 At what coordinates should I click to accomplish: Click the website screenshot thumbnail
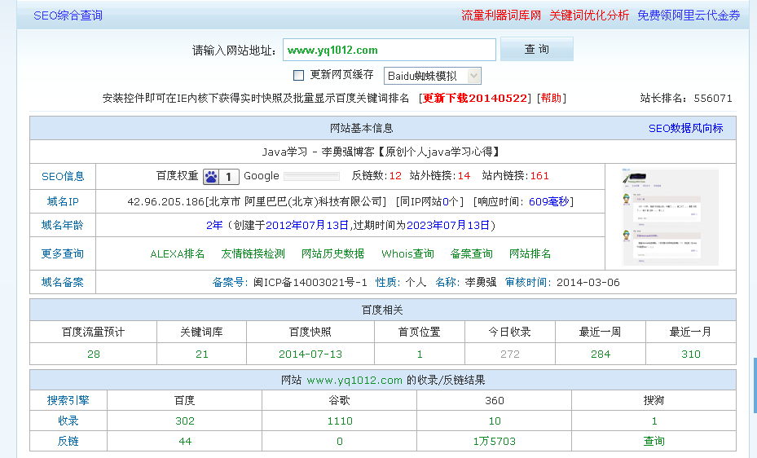coord(670,216)
